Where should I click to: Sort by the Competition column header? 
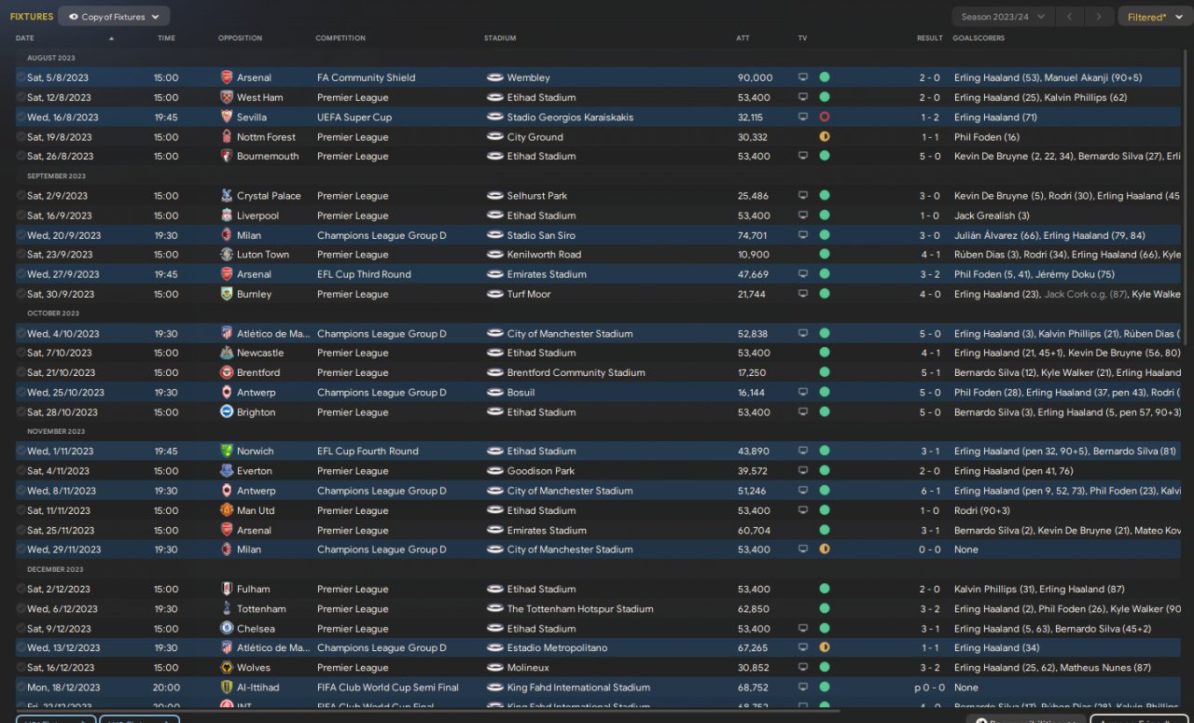pos(340,38)
